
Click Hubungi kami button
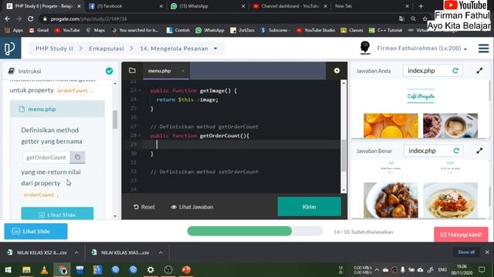(461, 235)
